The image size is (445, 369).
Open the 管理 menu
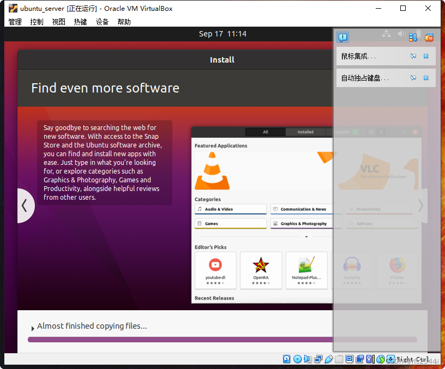(x=15, y=22)
